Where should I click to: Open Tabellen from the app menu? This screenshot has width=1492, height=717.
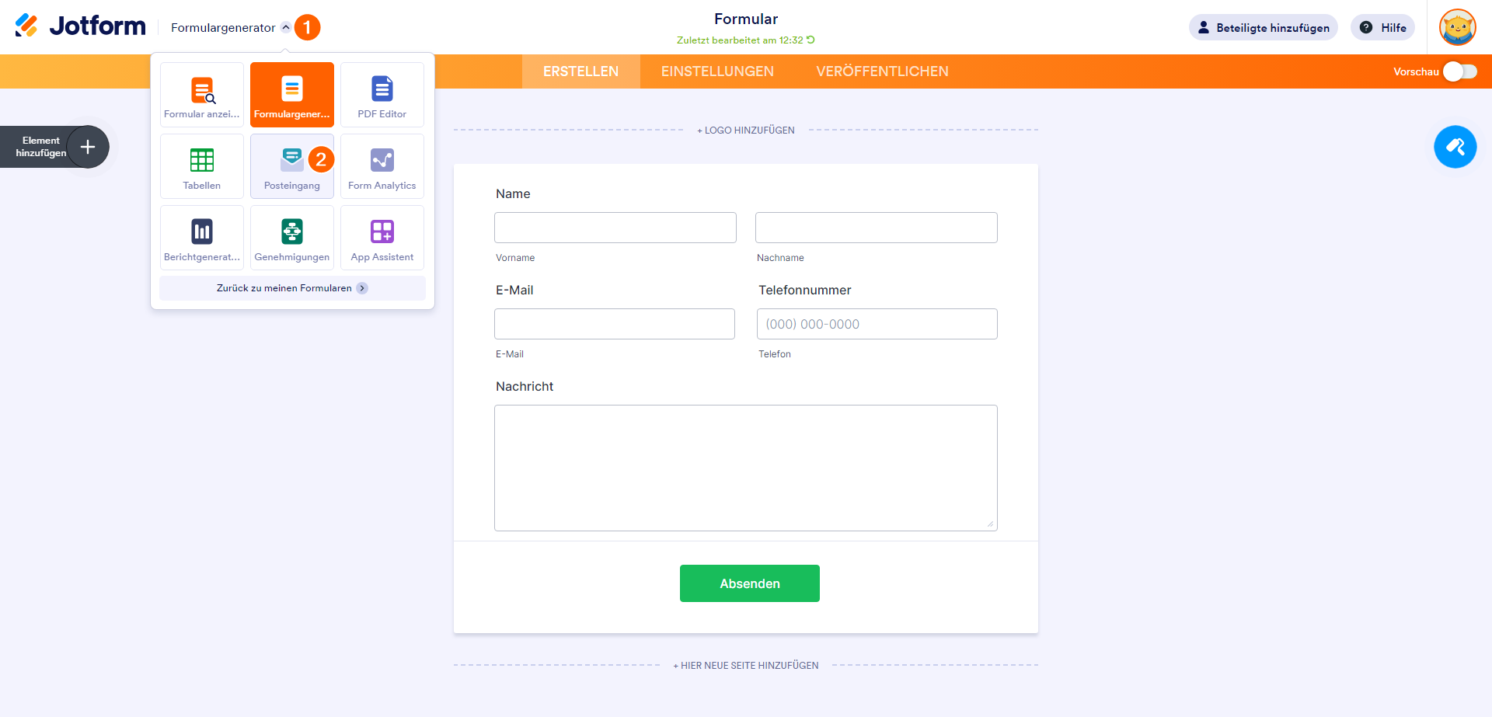pyautogui.click(x=202, y=166)
